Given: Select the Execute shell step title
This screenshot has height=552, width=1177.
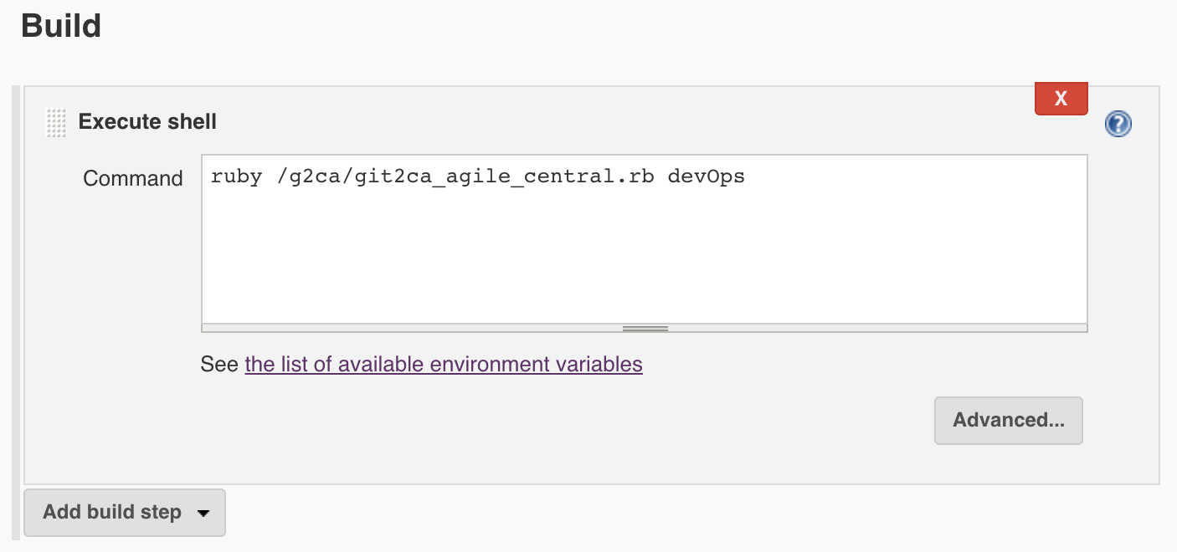Looking at the screenshot, I should pos(147,122).
